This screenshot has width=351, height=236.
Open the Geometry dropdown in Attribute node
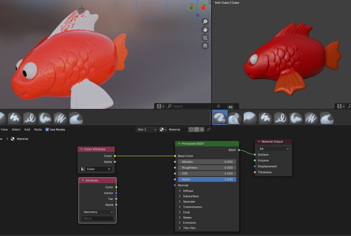(x=97, y=212)
